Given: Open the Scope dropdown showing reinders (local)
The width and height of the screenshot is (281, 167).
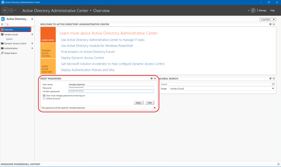Looking at the screenshot, I should point(222,89).
